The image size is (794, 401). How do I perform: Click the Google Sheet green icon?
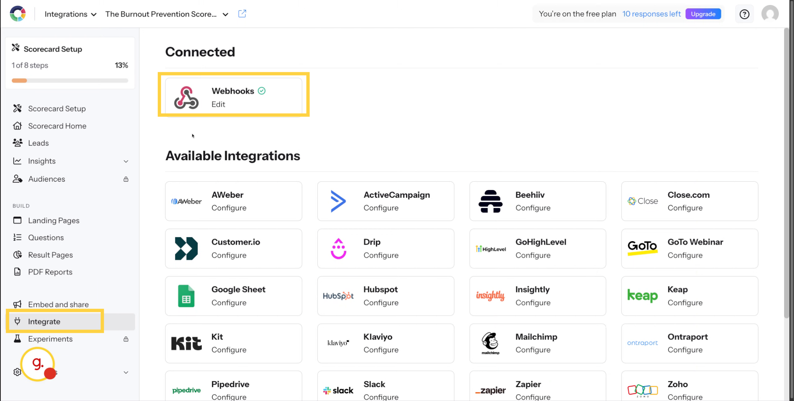click(x=186, y=296)
